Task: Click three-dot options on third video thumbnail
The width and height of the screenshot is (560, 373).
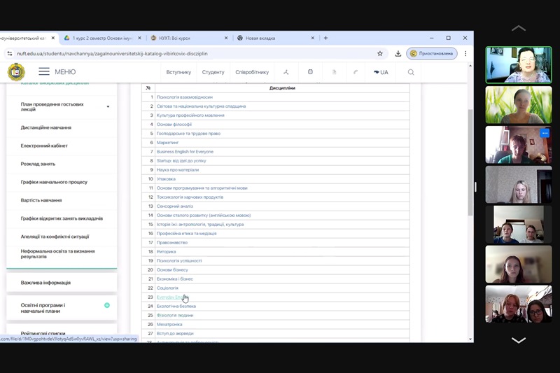Action: point(545,133)
